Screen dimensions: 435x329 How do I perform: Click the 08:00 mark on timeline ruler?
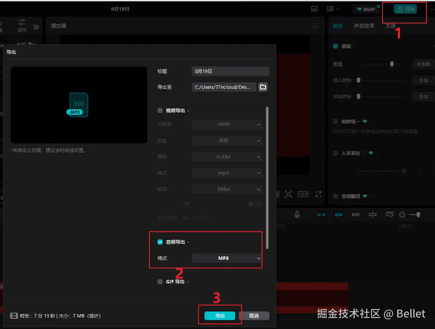tap(406, 226)
